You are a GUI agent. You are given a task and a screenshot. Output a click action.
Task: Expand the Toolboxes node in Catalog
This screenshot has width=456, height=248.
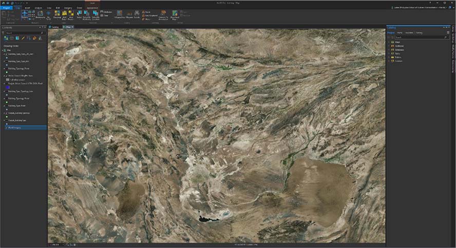pyautogui.click(x=389, y=46)
